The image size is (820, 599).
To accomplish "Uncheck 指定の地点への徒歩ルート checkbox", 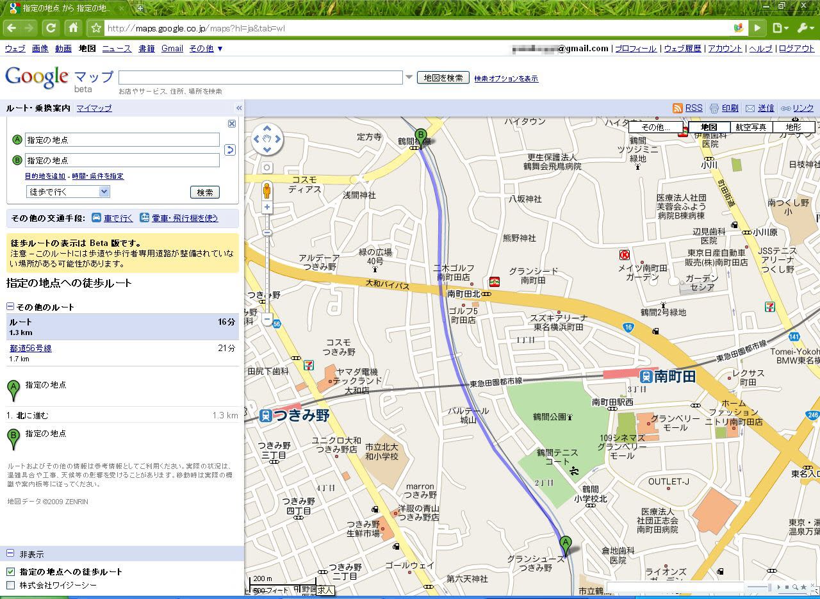I will click(x=10, y=571).
